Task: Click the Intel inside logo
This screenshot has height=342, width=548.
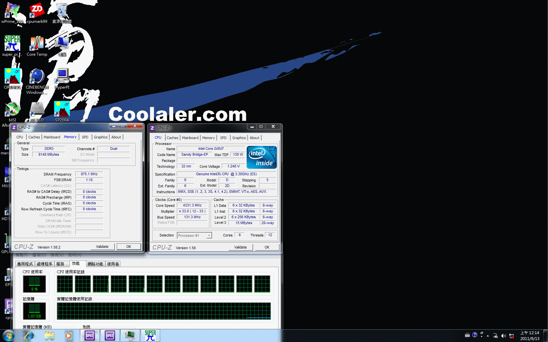Action: click(x=262, y=157)
